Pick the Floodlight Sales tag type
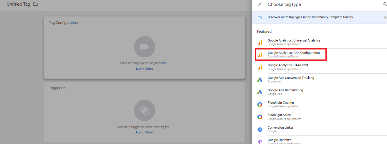This screenshot has height=144, width=387. point(320,117)
